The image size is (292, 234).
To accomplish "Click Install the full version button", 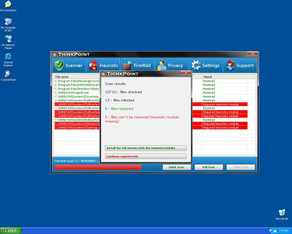I will 146,148.
